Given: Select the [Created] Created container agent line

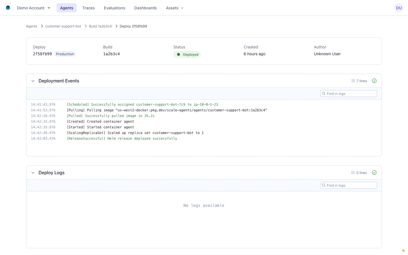Looking at the screenshot, I should pos(100,122).
